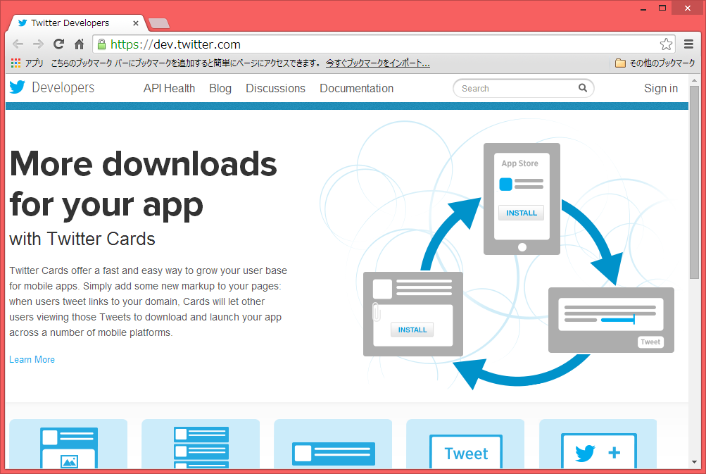Click the Learn More link
This screenshot has height=474, width=706.
pyautogui.click(x=32, y=360)
